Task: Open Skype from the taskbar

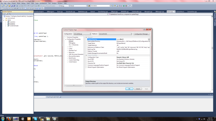Action: coord(35,119)
